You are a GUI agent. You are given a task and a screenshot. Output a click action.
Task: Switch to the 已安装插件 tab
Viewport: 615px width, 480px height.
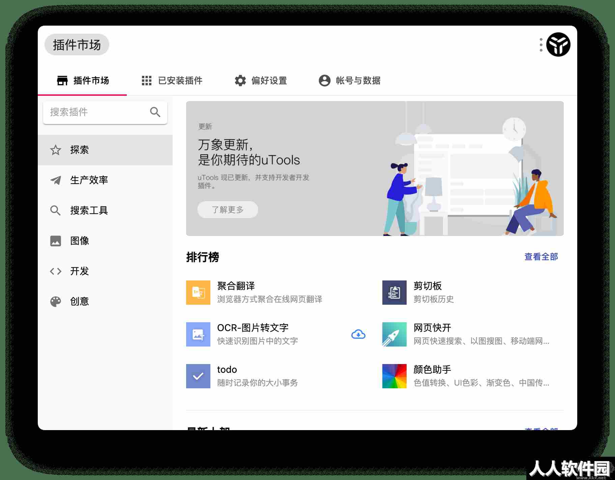tap(172, 81)
